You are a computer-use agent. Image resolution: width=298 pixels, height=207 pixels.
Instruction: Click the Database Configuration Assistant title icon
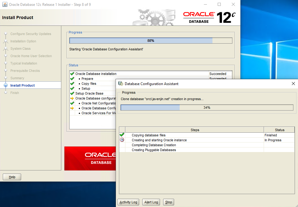121,84
